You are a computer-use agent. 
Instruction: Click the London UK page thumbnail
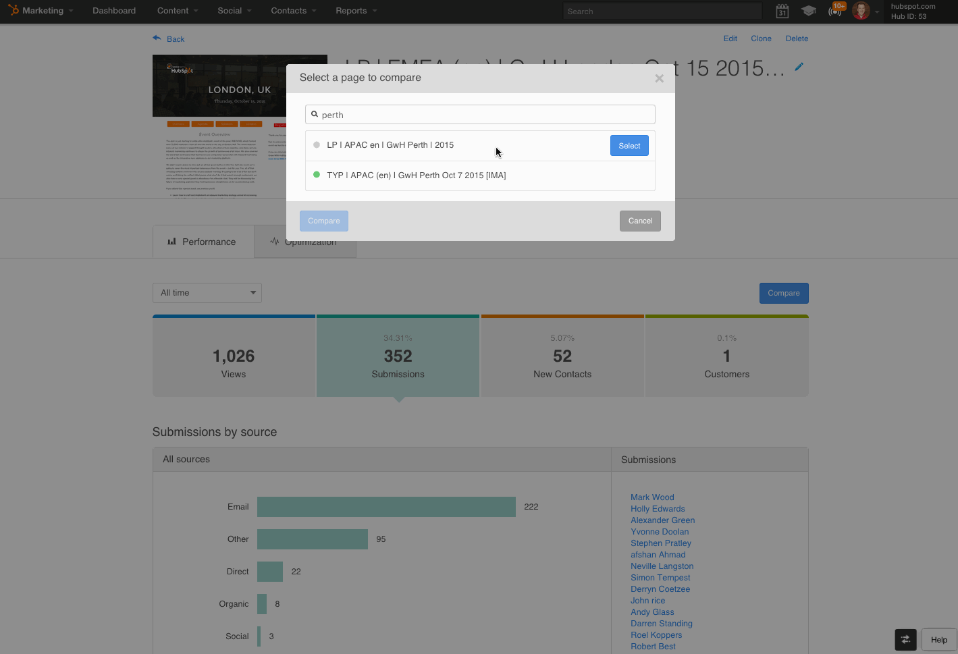pyautogui.click(x=239, y=126)
